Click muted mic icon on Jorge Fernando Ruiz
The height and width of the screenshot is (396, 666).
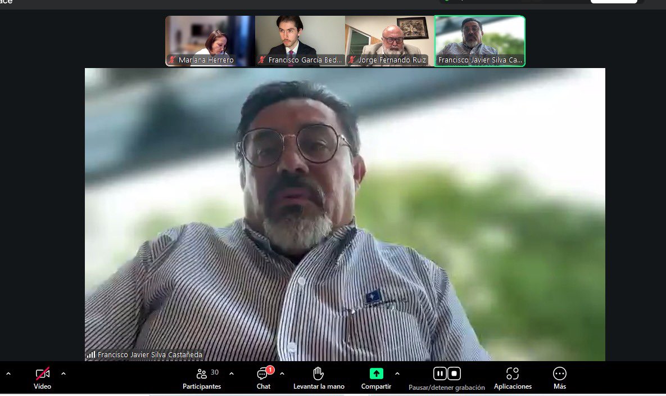[352, 60]
